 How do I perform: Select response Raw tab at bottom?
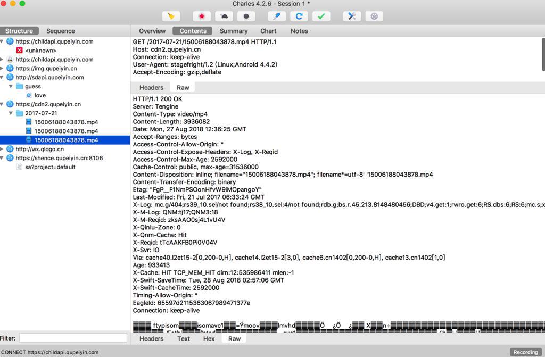click(x=234, y=338)
